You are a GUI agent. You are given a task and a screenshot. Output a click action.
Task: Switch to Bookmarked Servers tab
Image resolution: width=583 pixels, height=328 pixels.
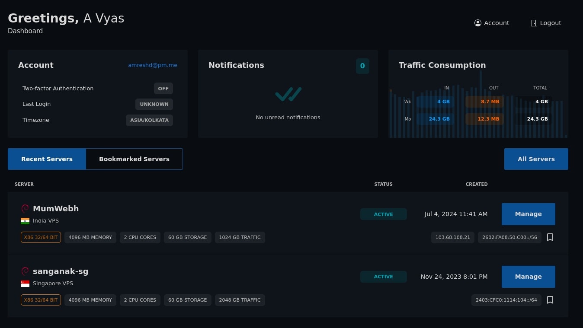pos(134,159)
